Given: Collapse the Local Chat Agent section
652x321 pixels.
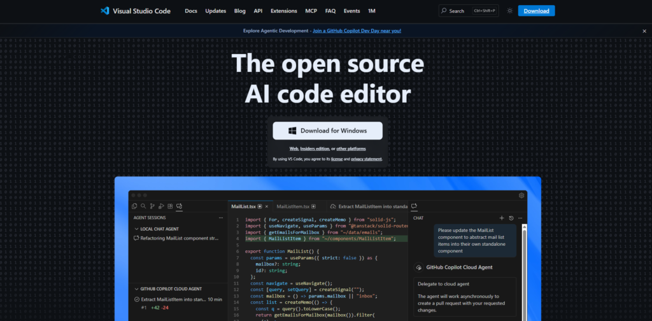Looking at the screenshot, I should (x=136, y=228).
